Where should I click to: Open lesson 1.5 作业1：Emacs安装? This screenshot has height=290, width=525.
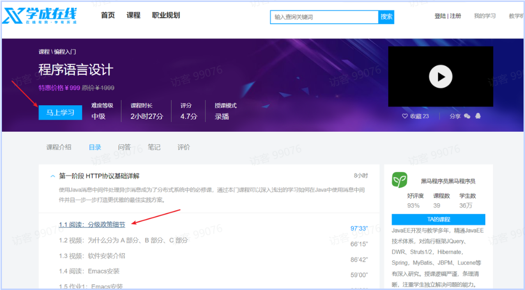[x=91, y=286]
